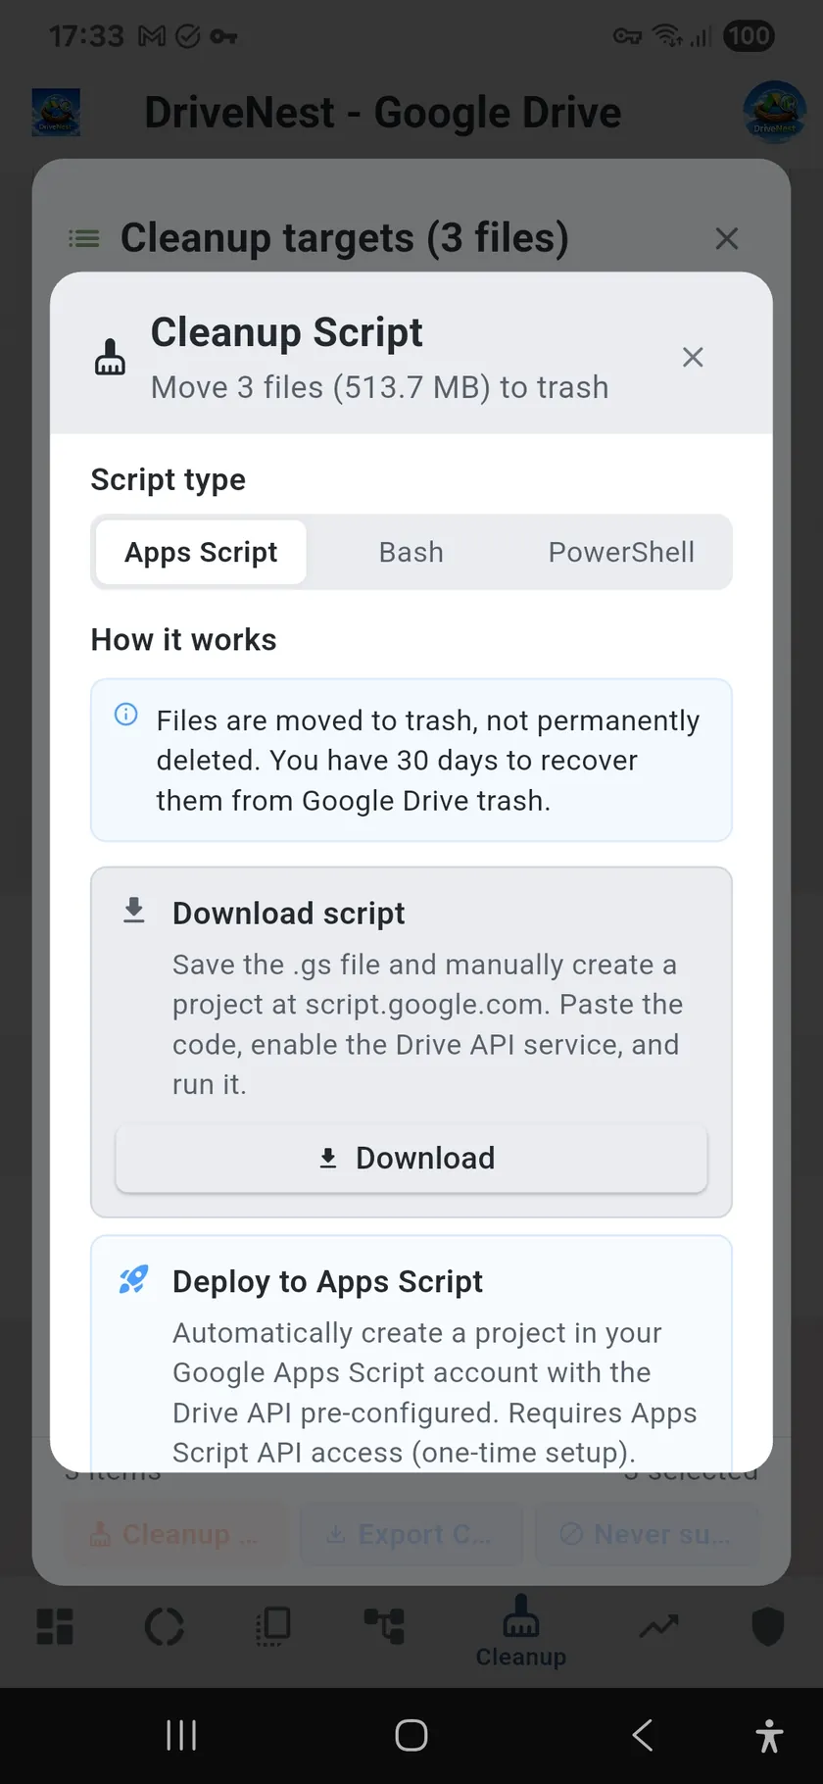Screen dimensions: 823x1784
Task: Click the 'Script type' label
Action: point(168,480)
